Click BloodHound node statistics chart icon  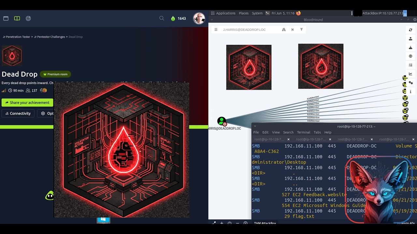coord(410,74)
